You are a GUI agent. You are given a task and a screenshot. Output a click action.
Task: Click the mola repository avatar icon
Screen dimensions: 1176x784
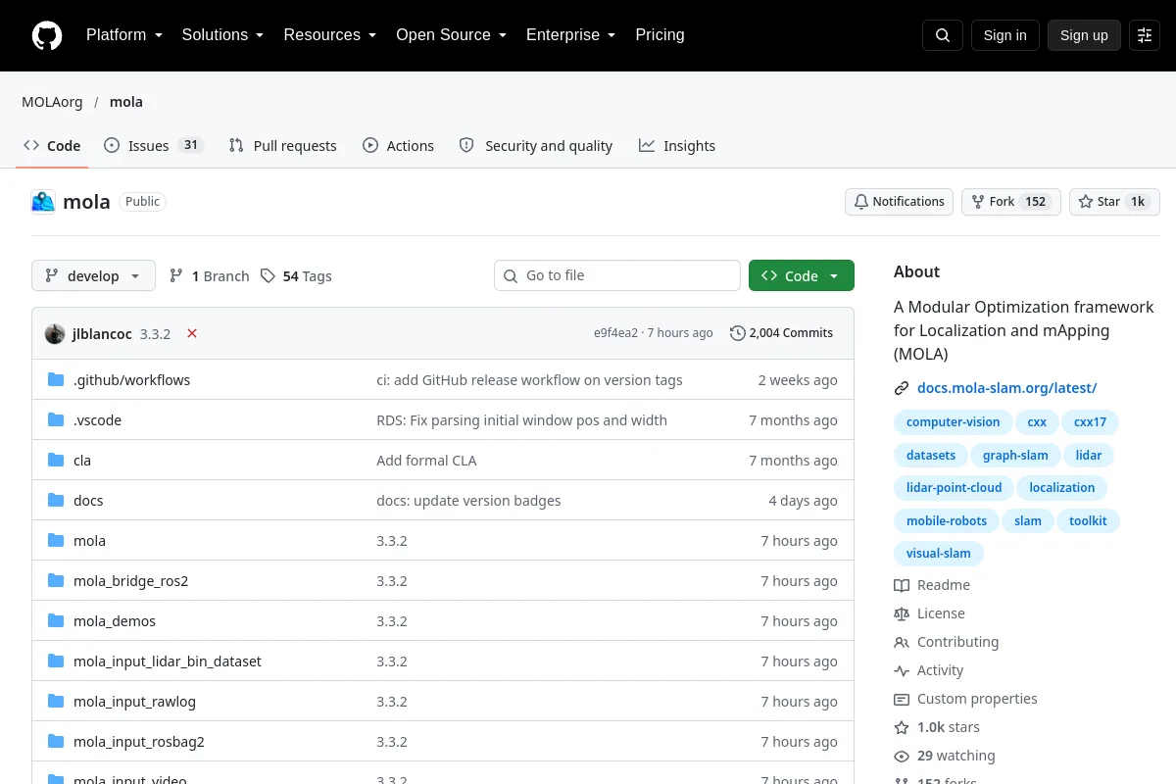43,202
